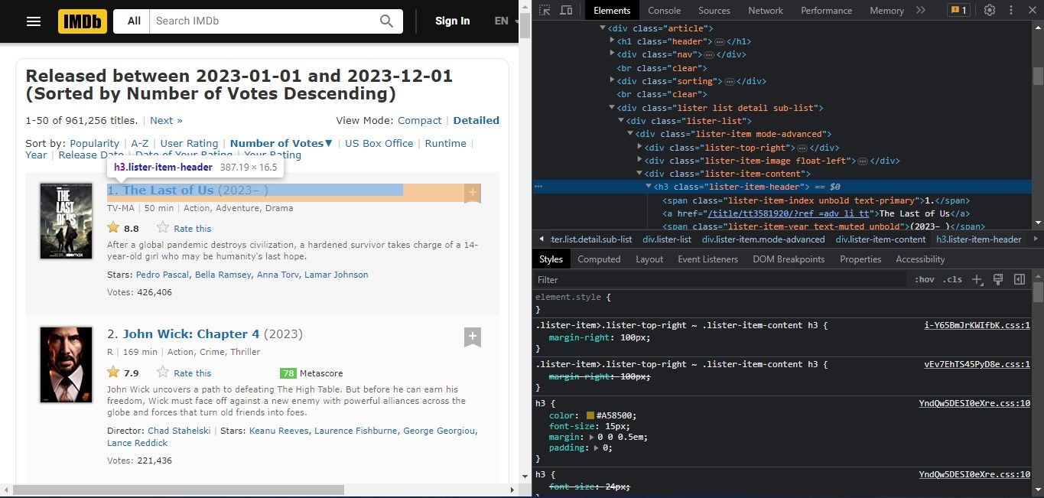
Task: Toggle the computed styles sidebar pane
Action: pos(1019,280)
